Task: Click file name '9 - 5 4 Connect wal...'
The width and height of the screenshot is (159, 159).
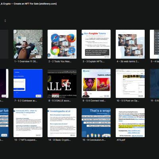Action: point(94,101)
